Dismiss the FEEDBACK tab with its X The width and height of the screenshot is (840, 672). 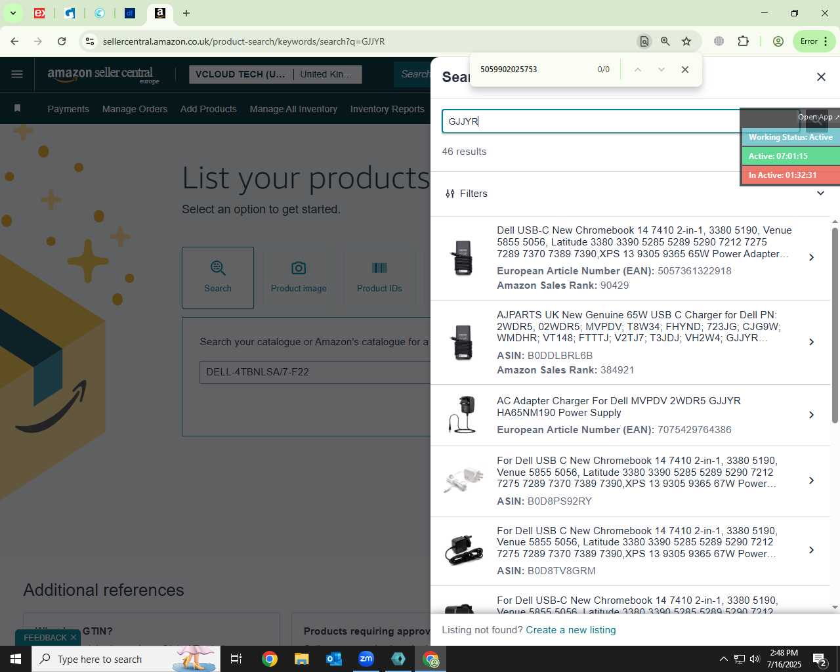[x=73, y=637]
